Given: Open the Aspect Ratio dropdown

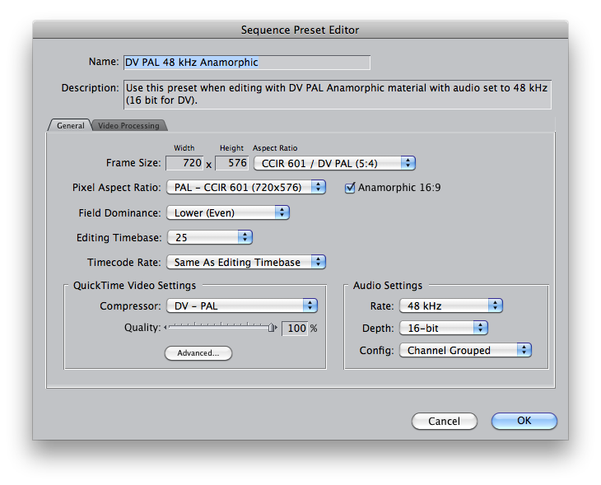Looking at the screenshot, I should pyautogui.click(x=334, y=164).
